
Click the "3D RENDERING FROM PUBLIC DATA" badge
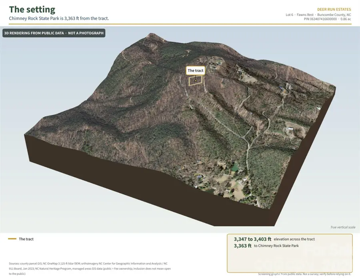(x=54, y=33)
